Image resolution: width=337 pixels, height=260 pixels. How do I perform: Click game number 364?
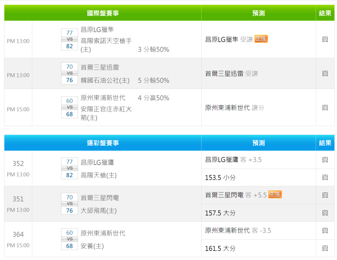18,234
